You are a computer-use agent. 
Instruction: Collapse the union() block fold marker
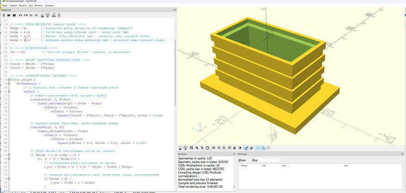pos(9,92)
